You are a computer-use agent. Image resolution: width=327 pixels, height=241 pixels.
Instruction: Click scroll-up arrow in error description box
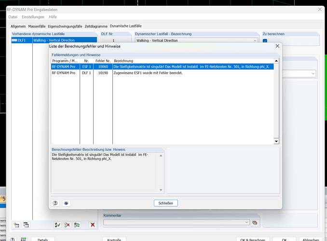(x=161, y=156)
